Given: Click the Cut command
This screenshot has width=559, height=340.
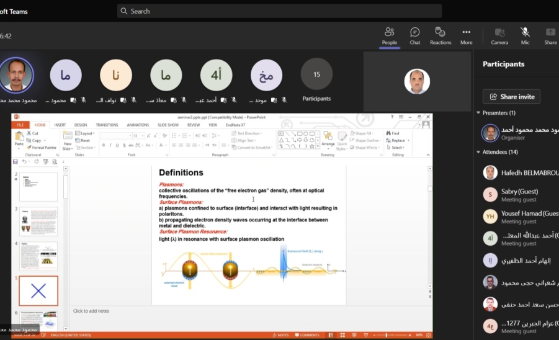Looking at the screenshot, I should click(x=33, y=133).
